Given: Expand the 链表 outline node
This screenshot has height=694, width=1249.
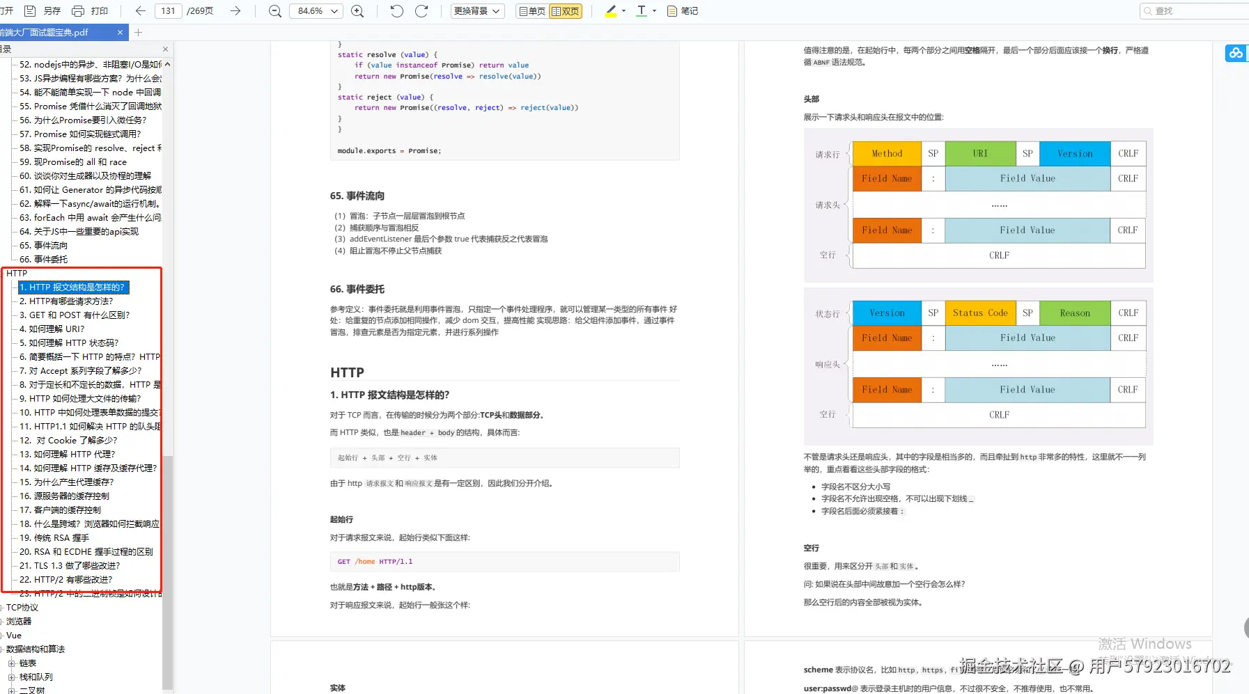Looking at the screenshot, I should pyautogui.click(x=11, y=663).
